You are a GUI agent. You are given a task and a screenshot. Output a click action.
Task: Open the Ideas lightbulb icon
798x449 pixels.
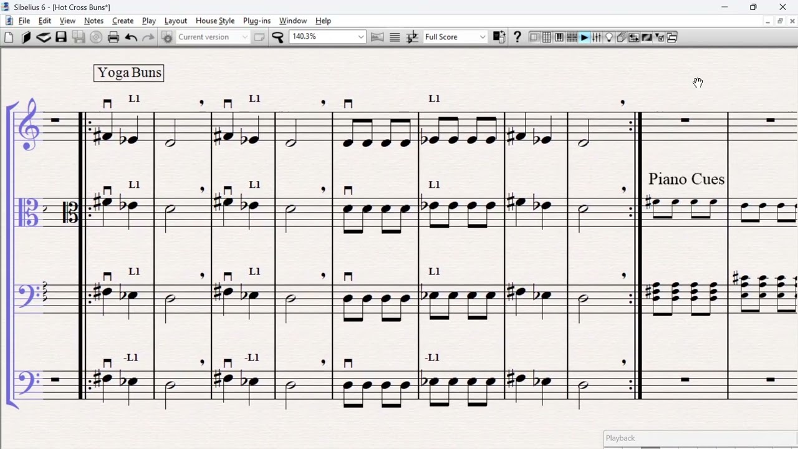pos(609,37)
